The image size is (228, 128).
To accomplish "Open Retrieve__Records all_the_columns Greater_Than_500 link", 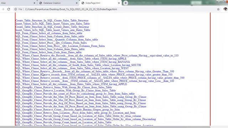I will coord(94,71).
